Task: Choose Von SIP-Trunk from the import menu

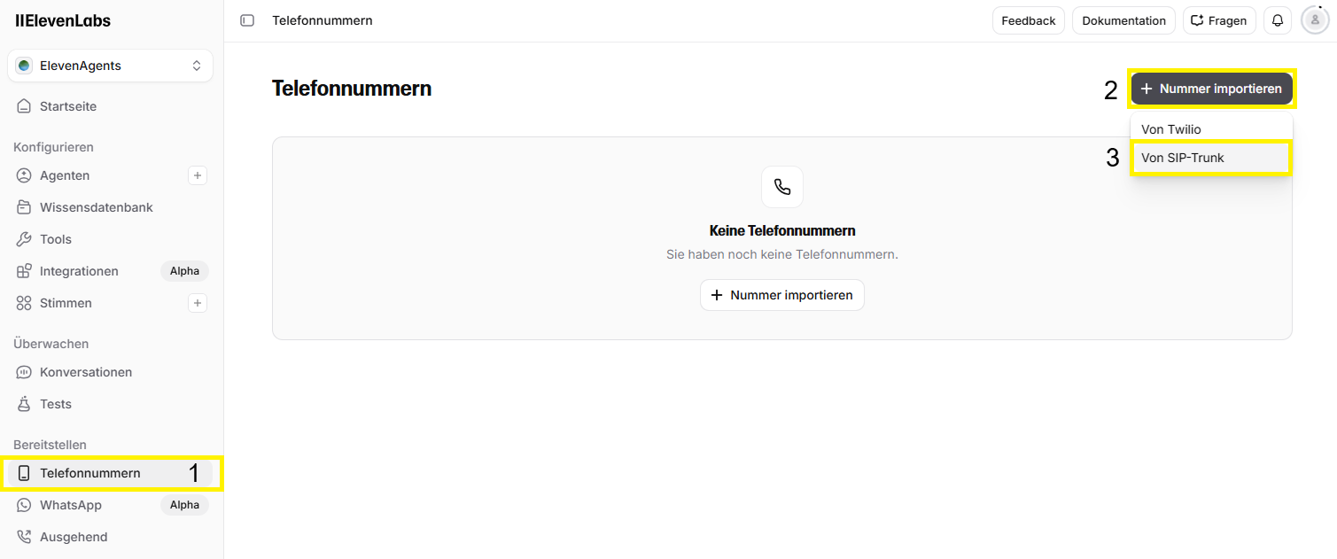Action: pyautogui.click(x=1182, y=158)
